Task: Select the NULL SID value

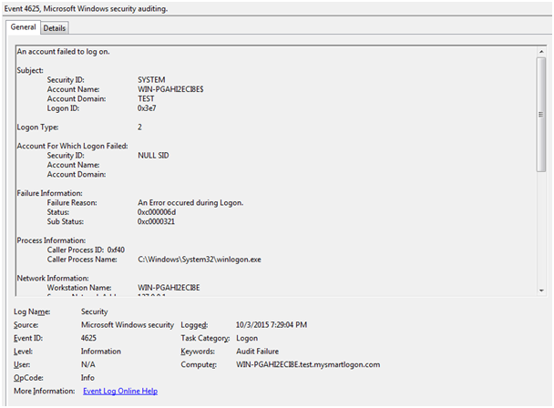Action: click(x=153, y=156)
